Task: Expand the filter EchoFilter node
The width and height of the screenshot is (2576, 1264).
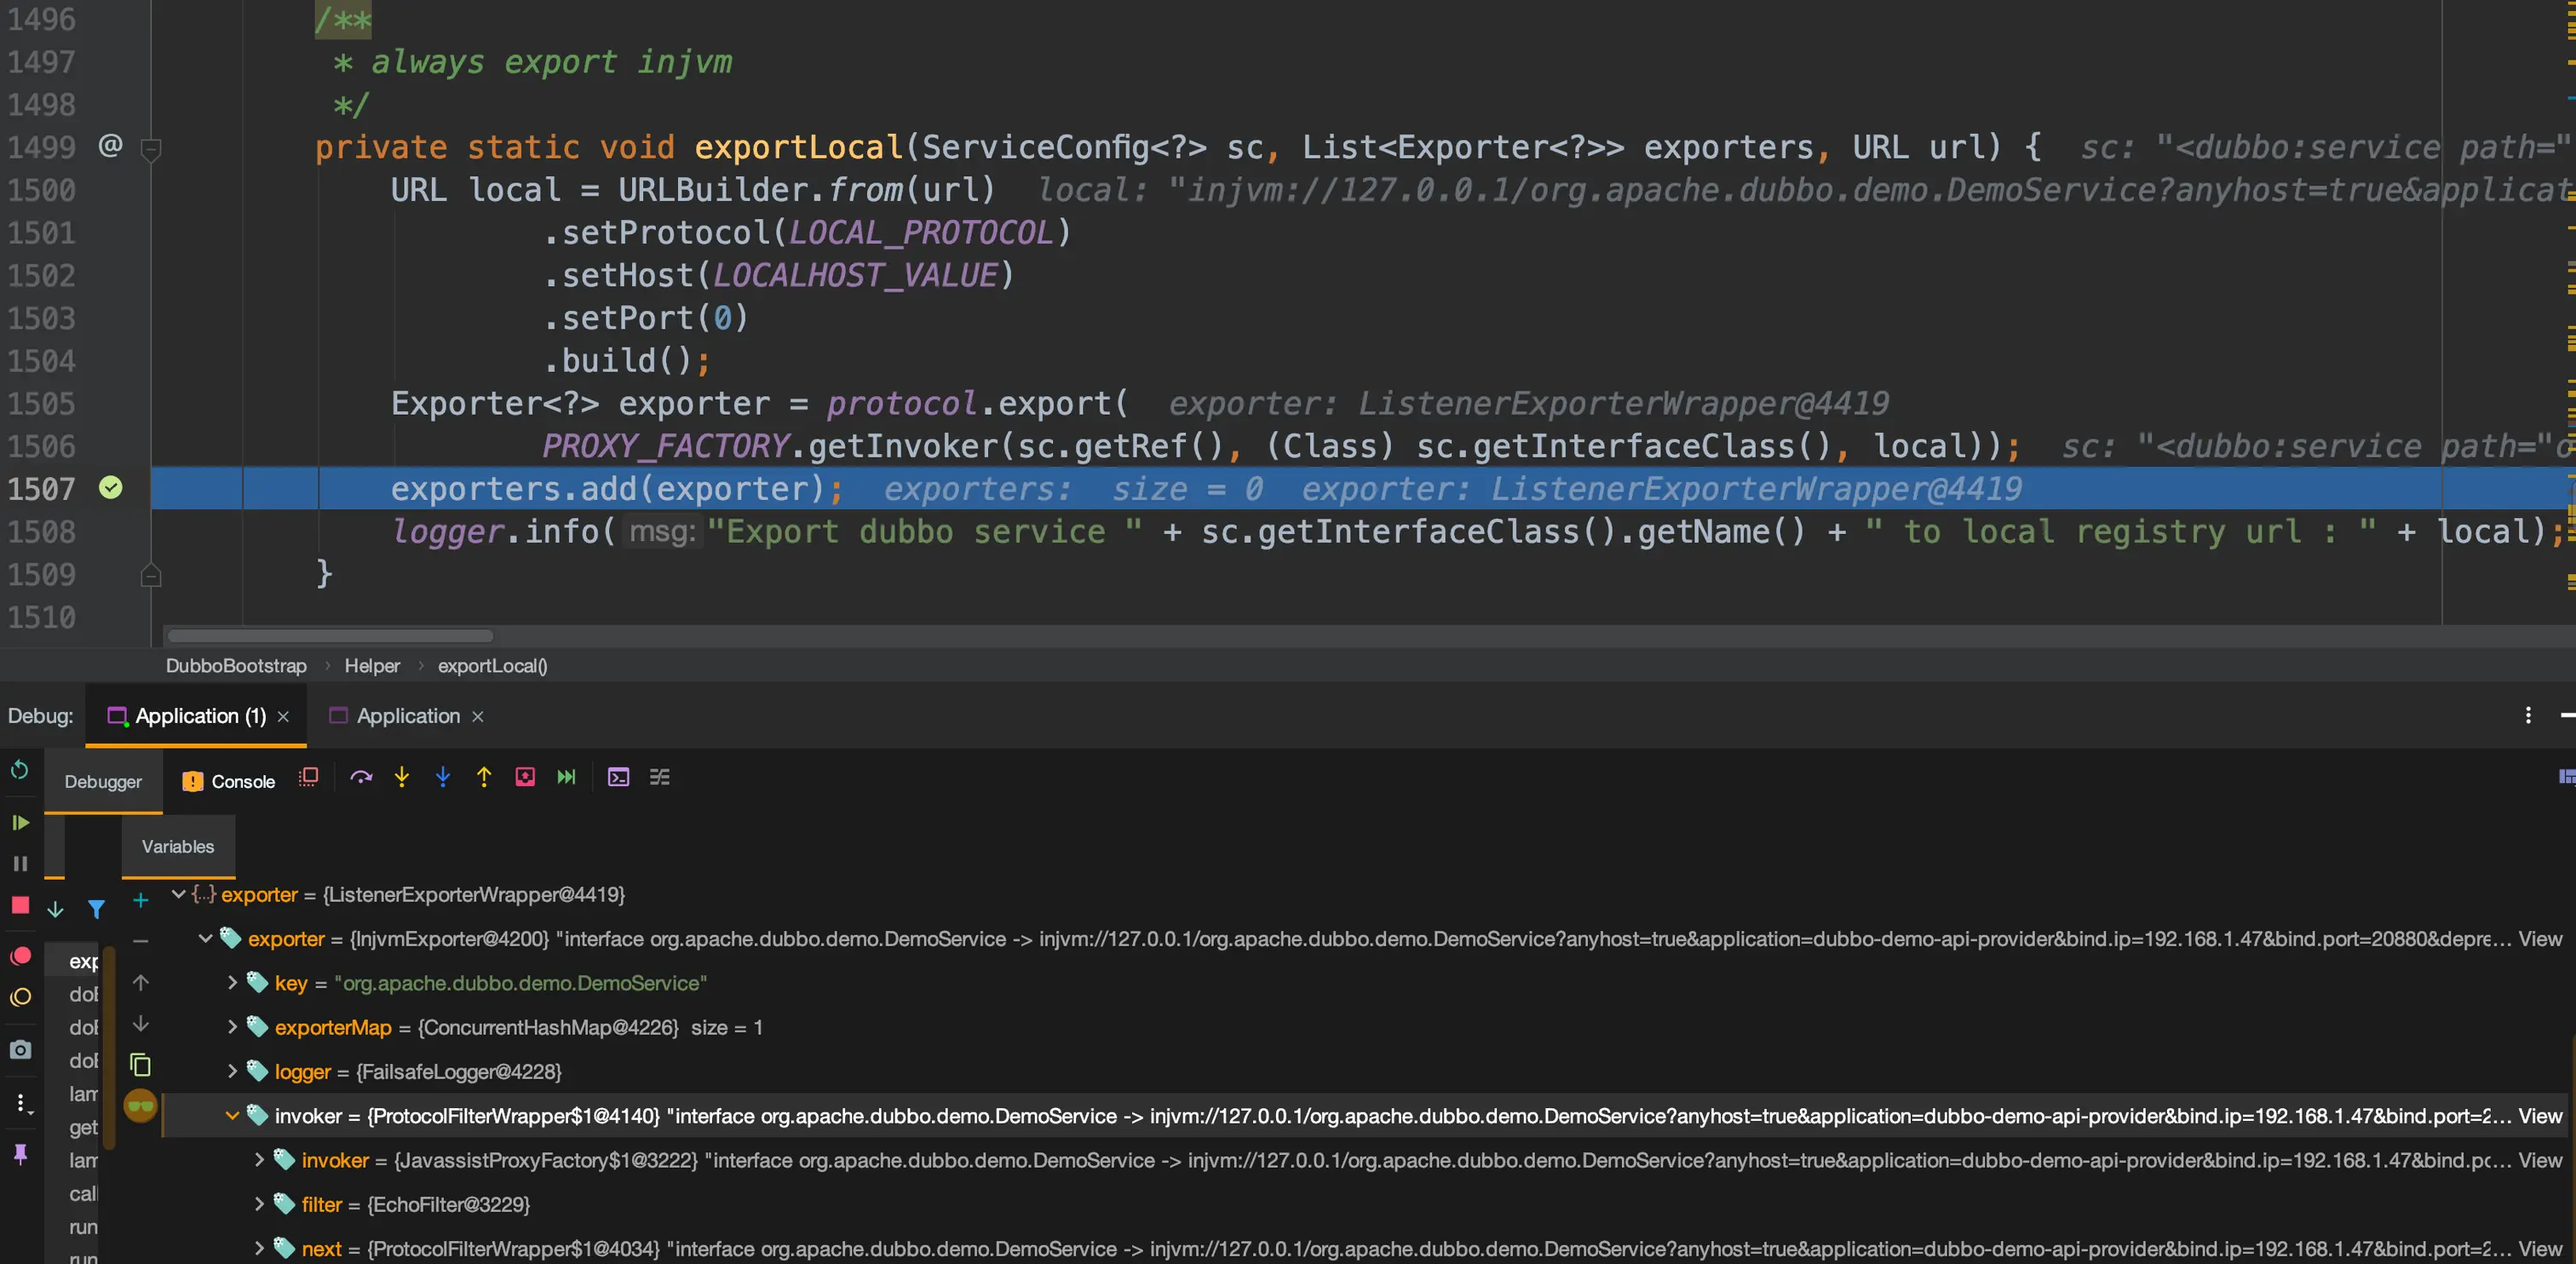Action: (x=259, y=1204)
